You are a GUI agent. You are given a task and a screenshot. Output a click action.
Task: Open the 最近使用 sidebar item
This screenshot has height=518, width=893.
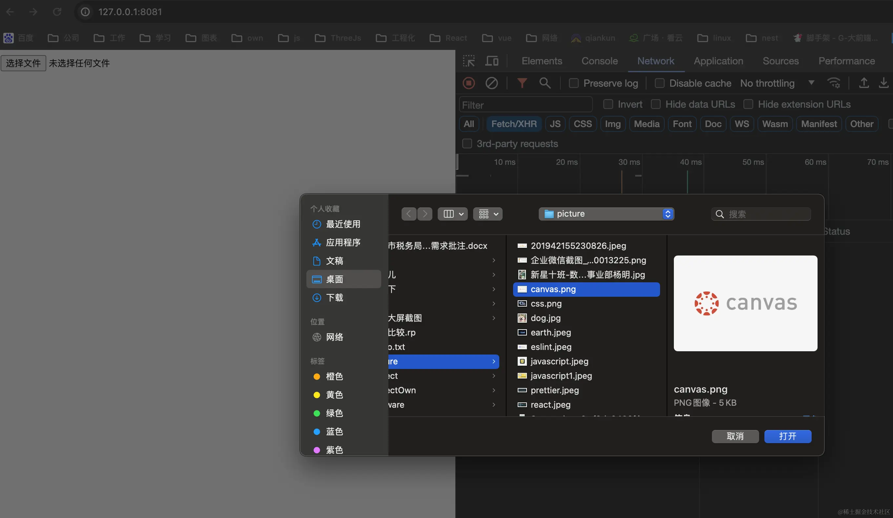point(344,224)
